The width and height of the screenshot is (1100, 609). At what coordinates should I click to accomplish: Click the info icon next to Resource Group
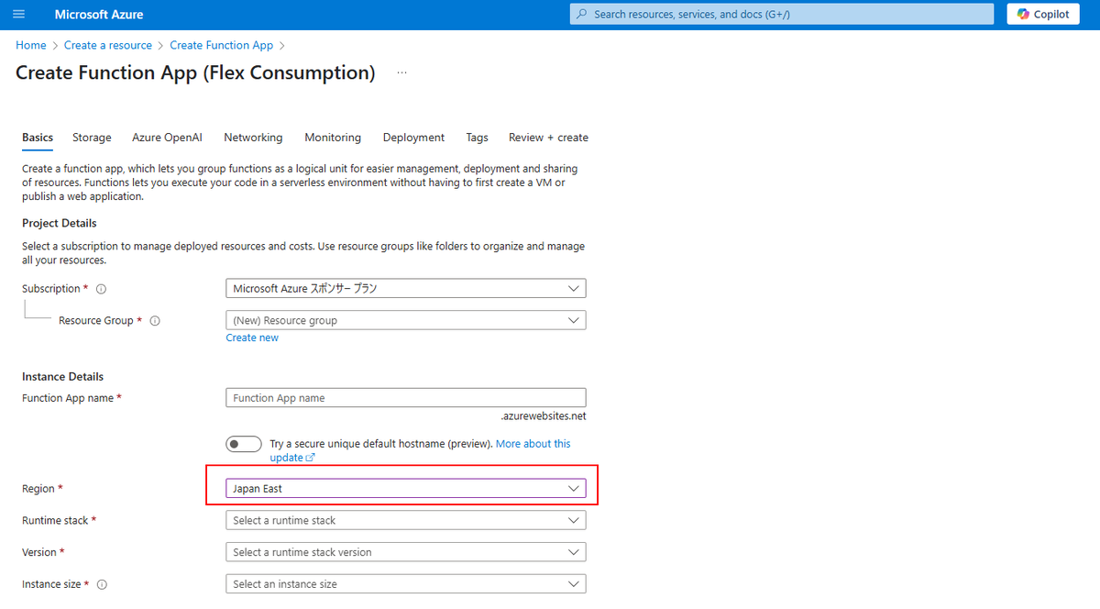click(155, 321)
